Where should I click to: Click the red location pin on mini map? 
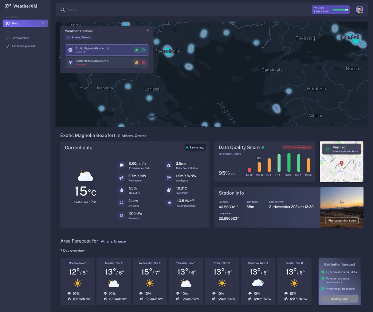click(342, 163)
